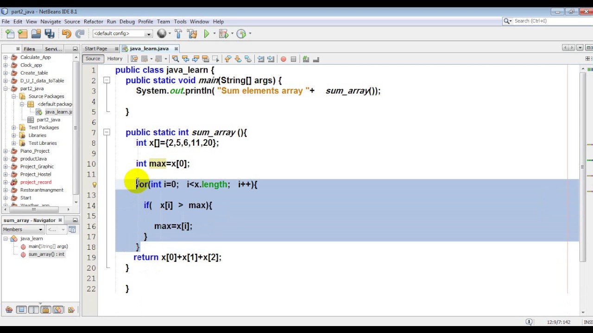Screen dimensions: 593x333
Task: Collapse the sum_array method fold on line 7
Action: click(107, 132)
